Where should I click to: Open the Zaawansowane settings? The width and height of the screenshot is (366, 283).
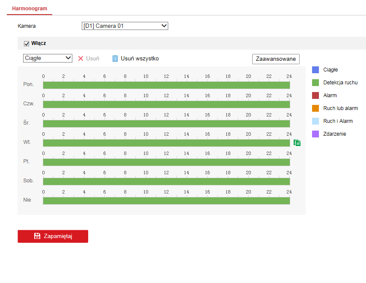click(x=276, y=59)
